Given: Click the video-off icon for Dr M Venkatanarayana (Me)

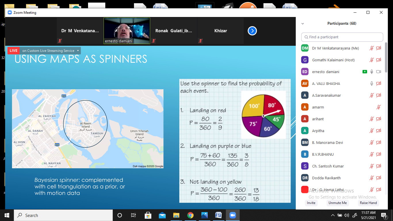Looking at the screenshot, I should (x=379, y=48).
